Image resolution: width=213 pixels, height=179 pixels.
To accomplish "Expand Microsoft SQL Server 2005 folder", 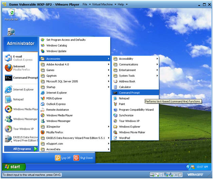I will (75, 81).
